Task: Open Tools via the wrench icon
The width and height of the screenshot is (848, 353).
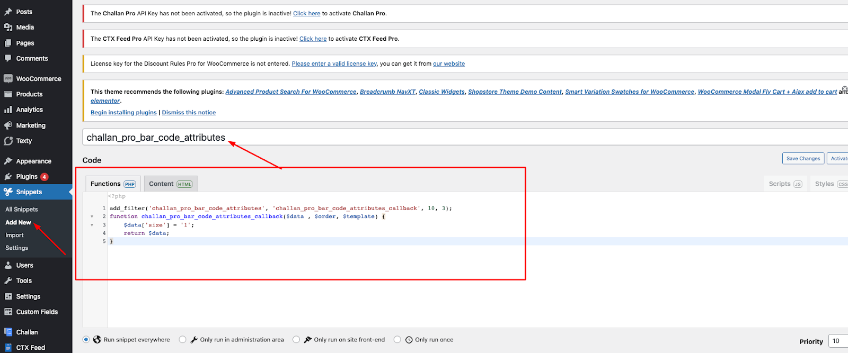Action: [x=8, y=280]
